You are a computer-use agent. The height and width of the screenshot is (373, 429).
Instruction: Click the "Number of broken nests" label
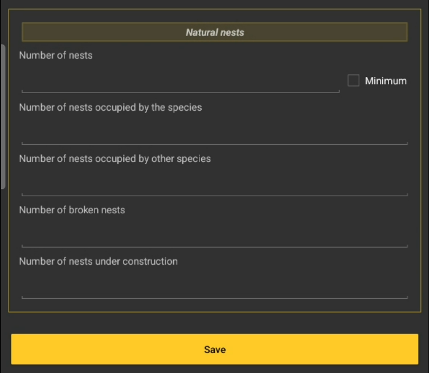coord(72,210)
